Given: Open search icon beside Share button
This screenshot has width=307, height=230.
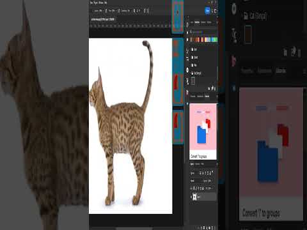Looking at the screenshot, I should click(x=212, y=11).
